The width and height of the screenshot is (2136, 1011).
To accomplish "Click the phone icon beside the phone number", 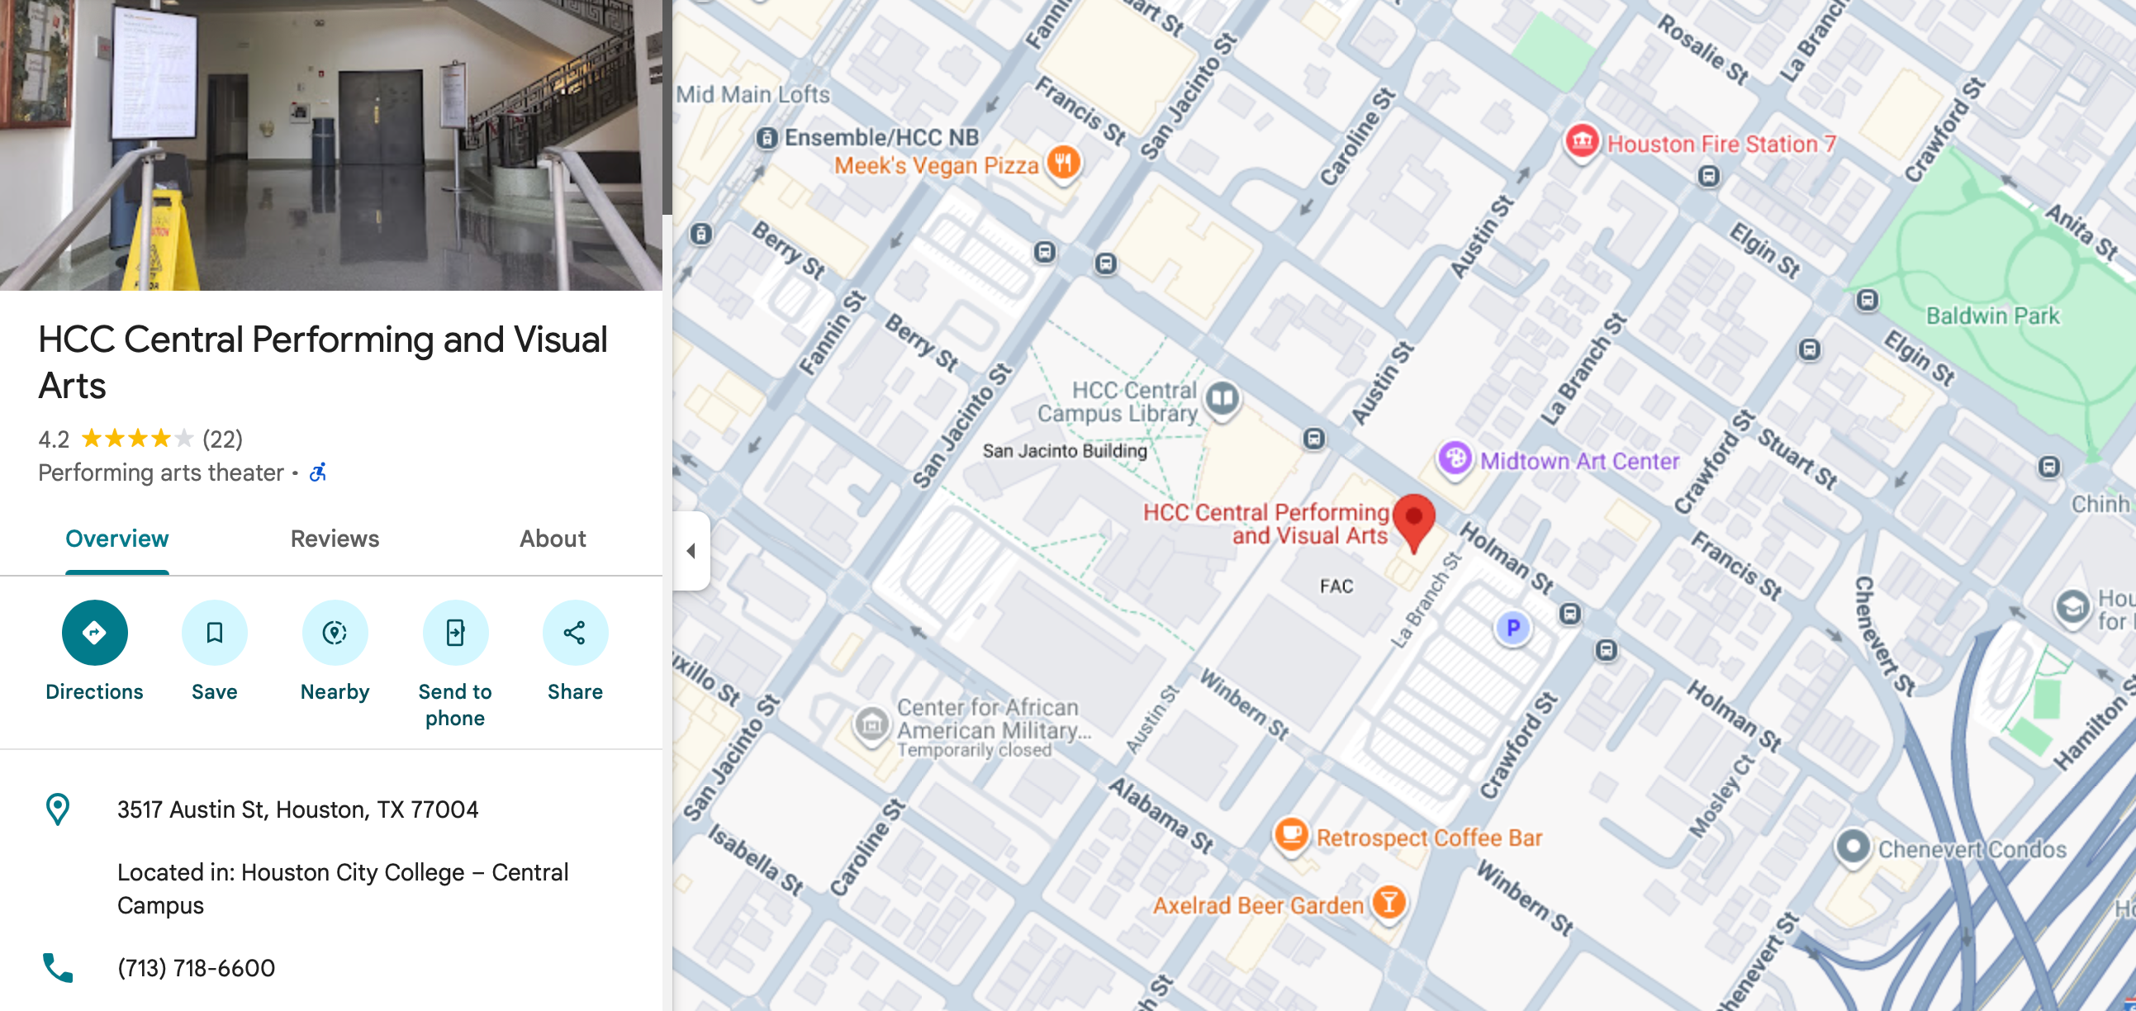I will point(58,967).
